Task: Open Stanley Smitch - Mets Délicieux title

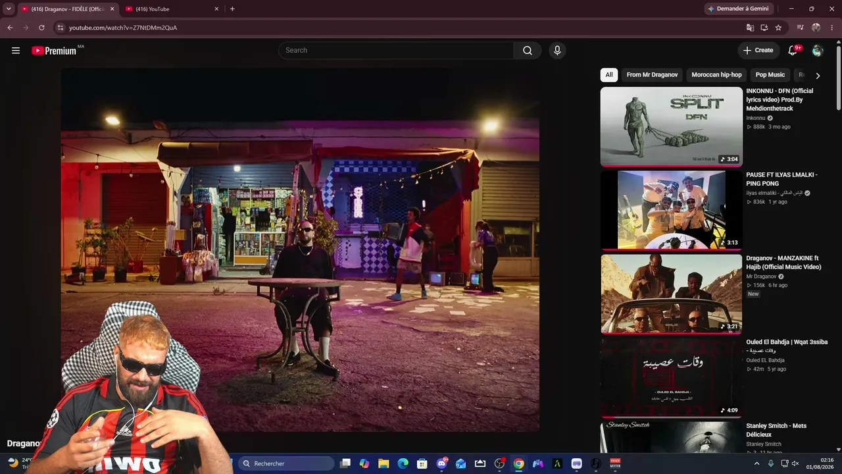Action: coord(776,430)
